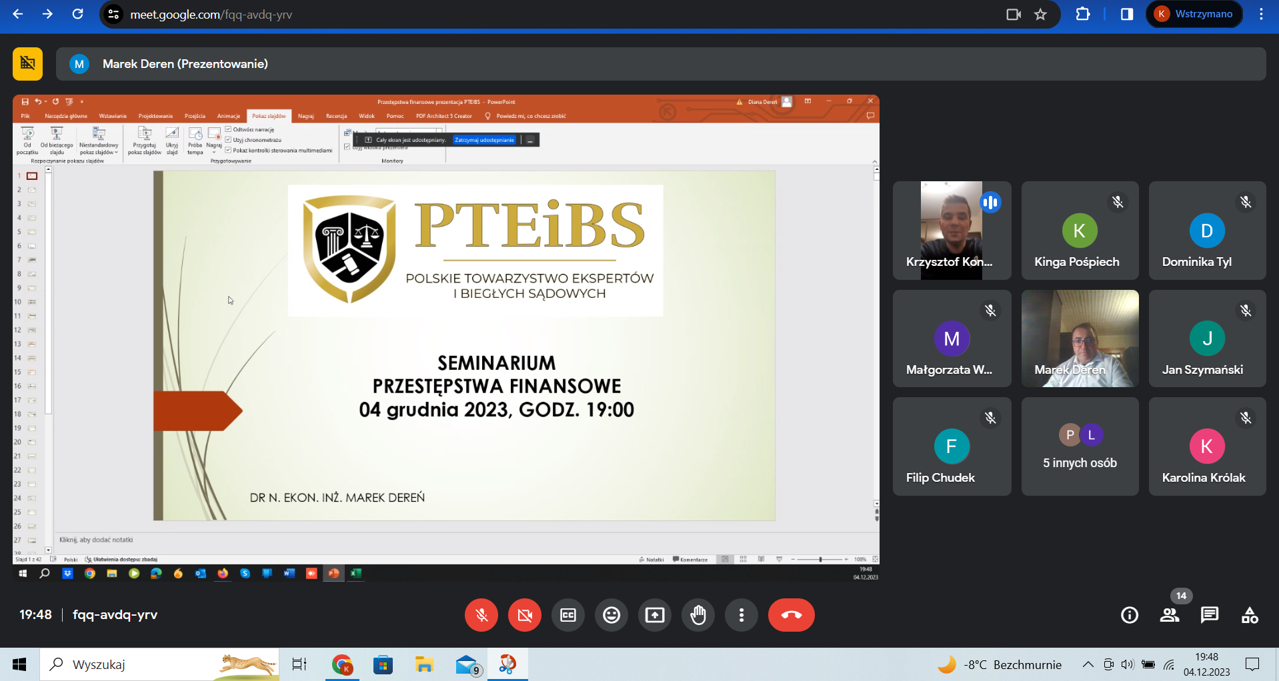
Task: Toggle the Użyj chronometrażu checkbox
Action: pyautogui.click(x=228, y=140)
